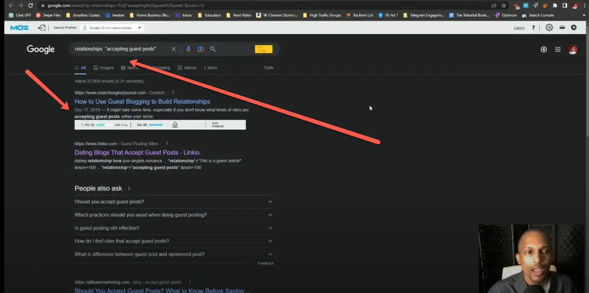The image size is (589, 293).
Task: Switch to the Images tab
Action: (x=103, y=67)
